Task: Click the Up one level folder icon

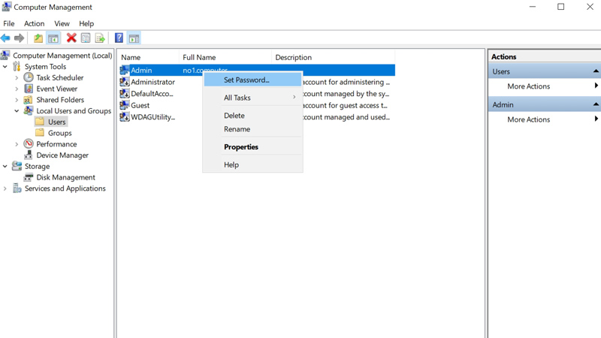Action: click(x=38, y=38)
